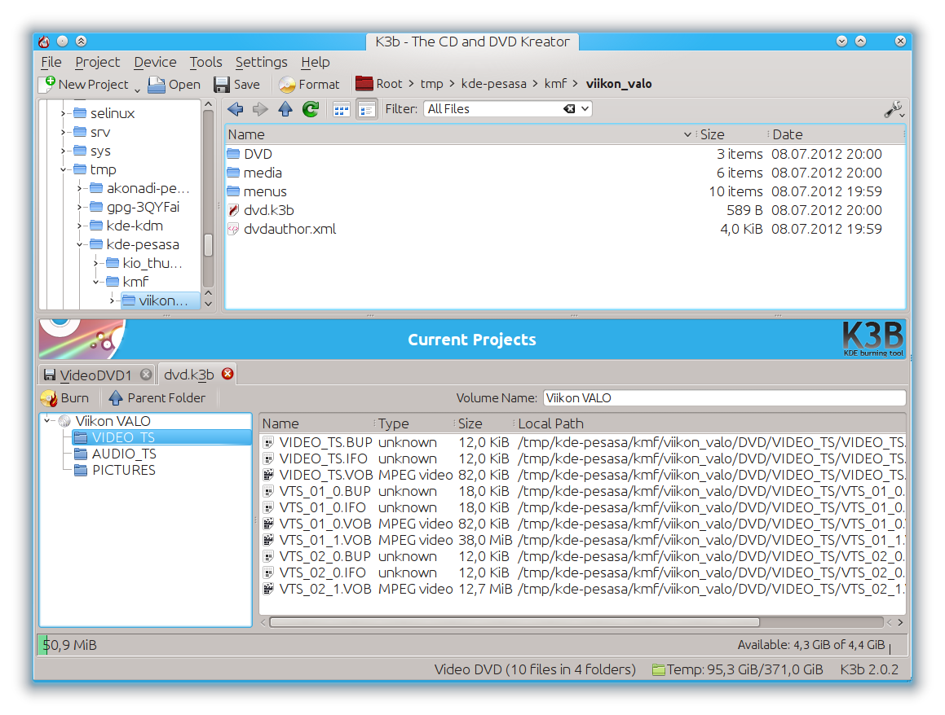The width and height of the screenshot is (945, 715).
Task: Click the horizontal scrollbar in project list
Action: [514, 621]
